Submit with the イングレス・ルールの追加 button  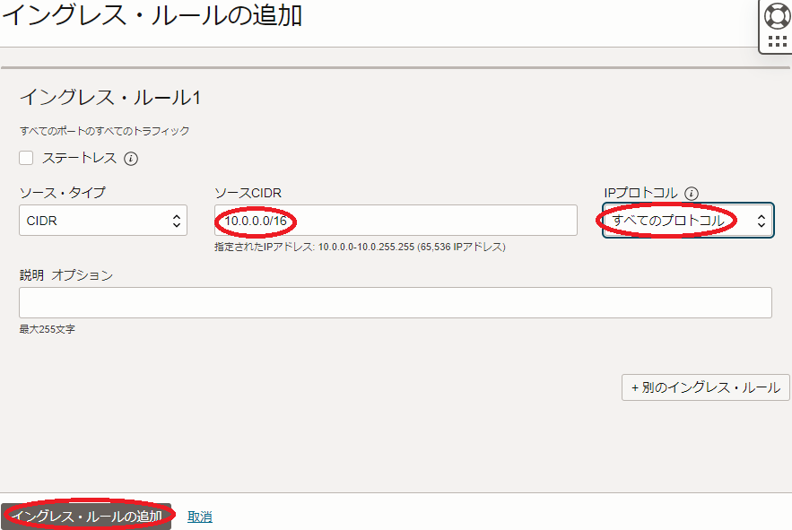click(86, 517)
